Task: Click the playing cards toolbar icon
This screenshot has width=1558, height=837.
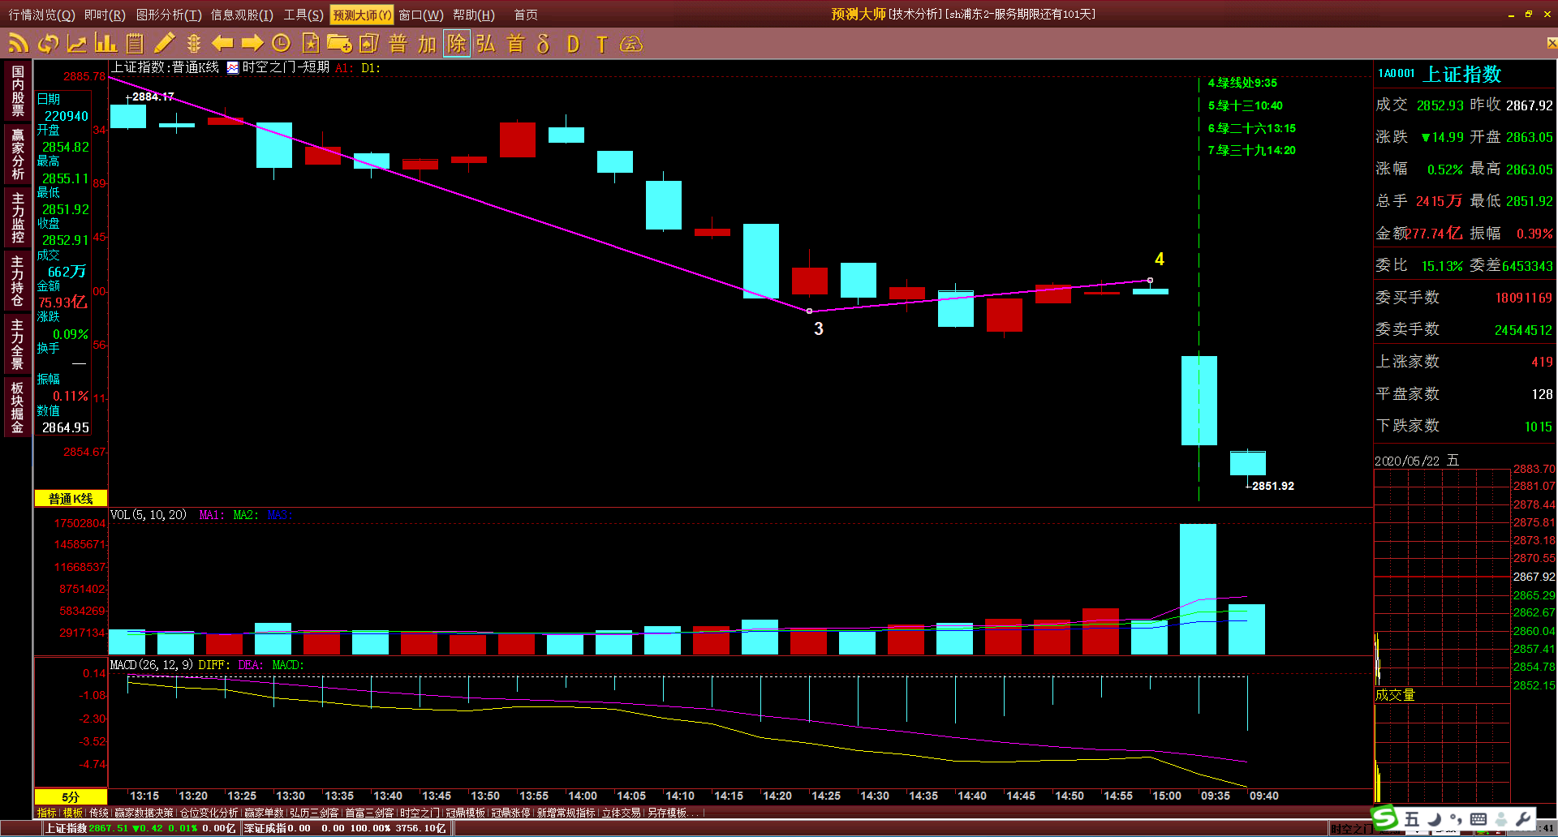Action: [x=369, y=44]
